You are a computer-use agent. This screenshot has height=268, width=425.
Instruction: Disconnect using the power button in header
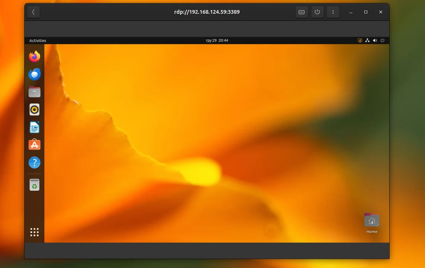coord(317,12)
